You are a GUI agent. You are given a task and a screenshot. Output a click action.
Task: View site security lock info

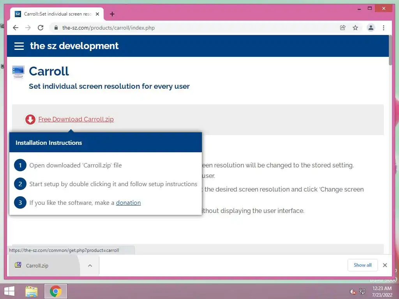56,28
